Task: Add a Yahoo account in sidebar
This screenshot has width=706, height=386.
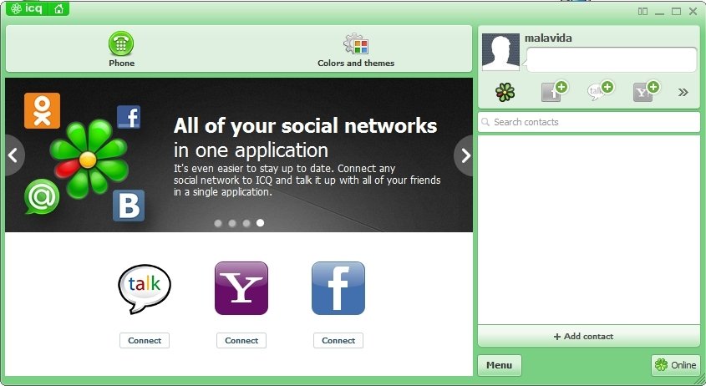Action: click(x=646, y=91)
